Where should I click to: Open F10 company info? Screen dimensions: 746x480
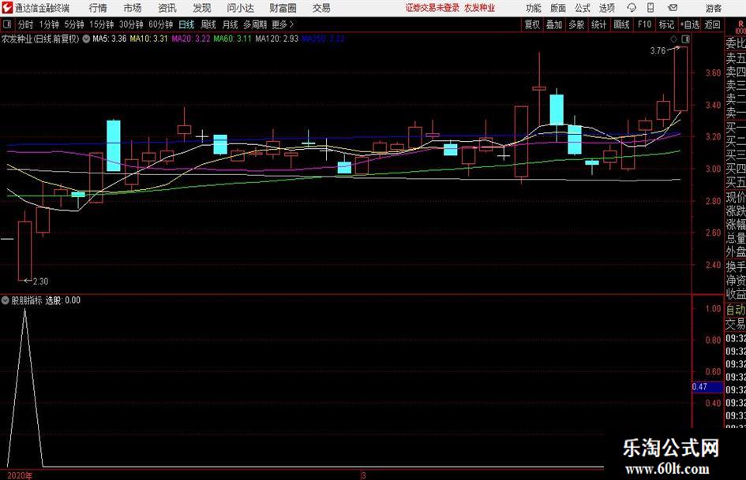645,24
